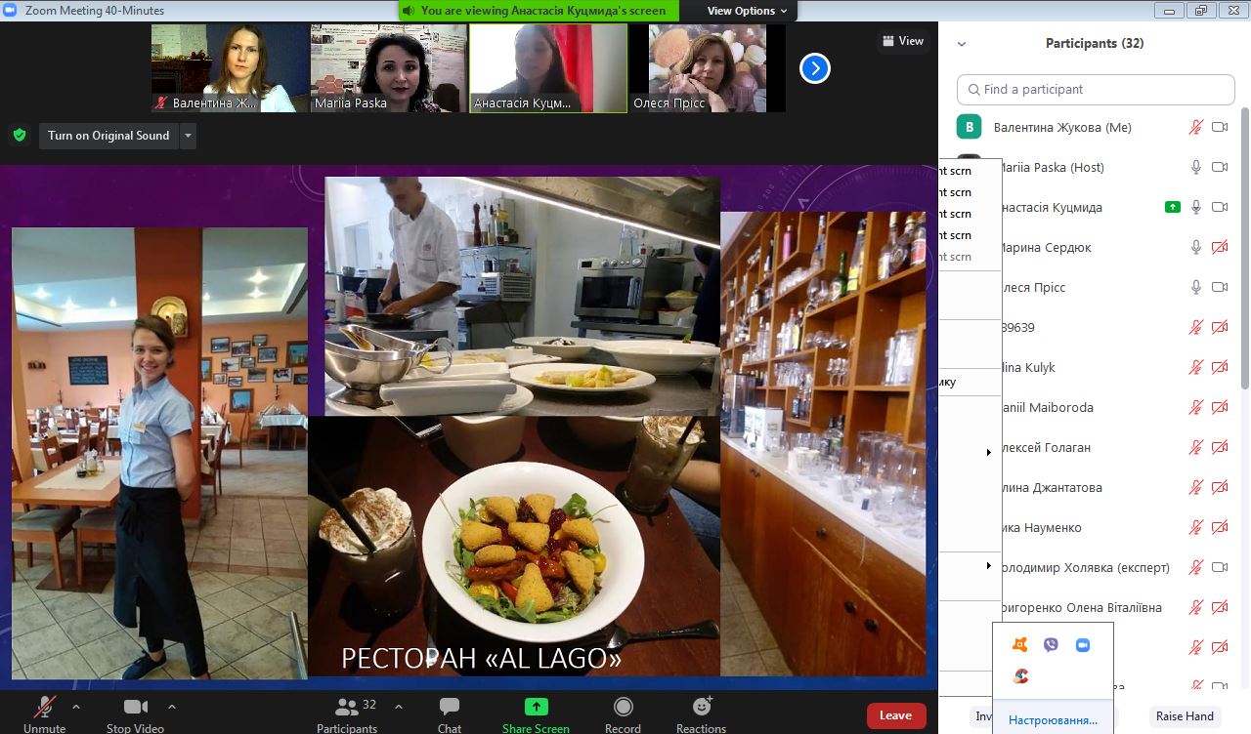The image size is (1251, 734).
Task: Click the Zoom logo in the title bar
Action: click(x=12, y=11)
